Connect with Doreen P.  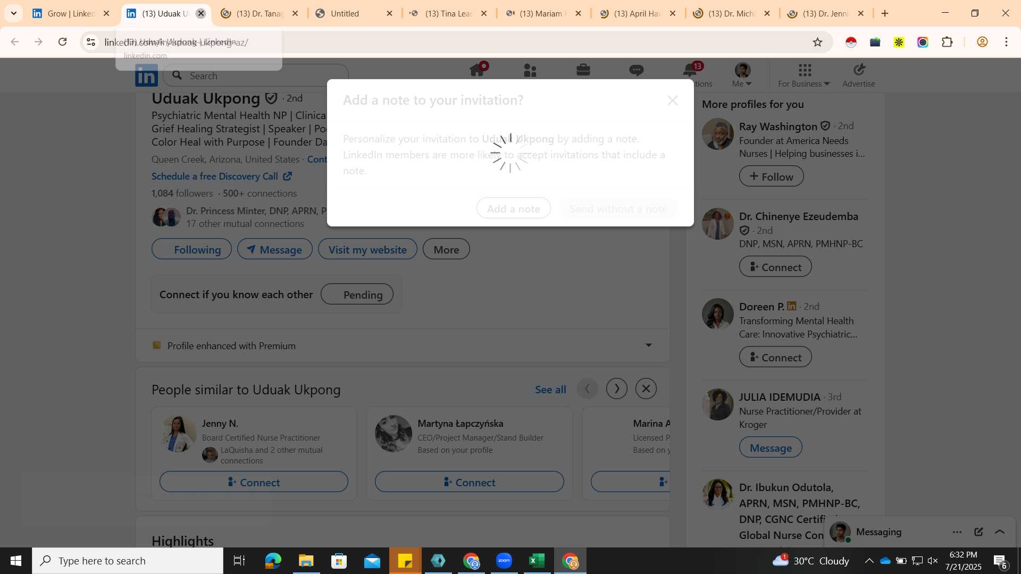[775, 357]
